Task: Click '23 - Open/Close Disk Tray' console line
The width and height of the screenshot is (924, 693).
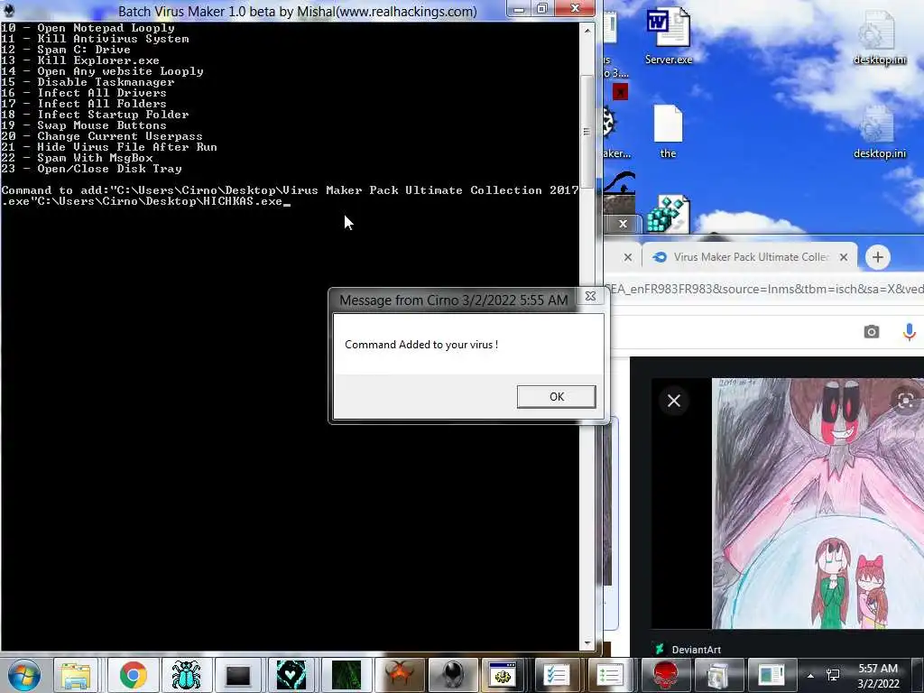Action: point(91,169)
